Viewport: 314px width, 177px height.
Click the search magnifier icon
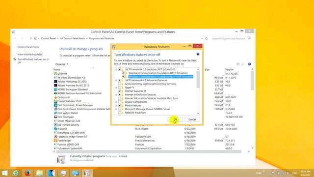pos(249,38)
